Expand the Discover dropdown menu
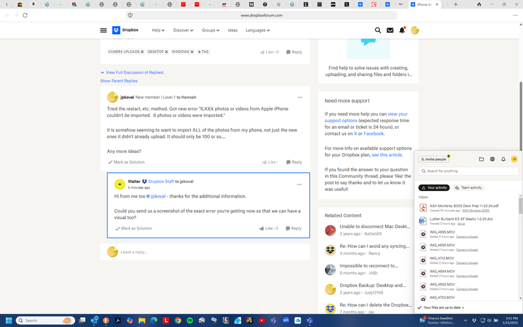The height and width of the screenshot is (327, 523). pos(183,30)
